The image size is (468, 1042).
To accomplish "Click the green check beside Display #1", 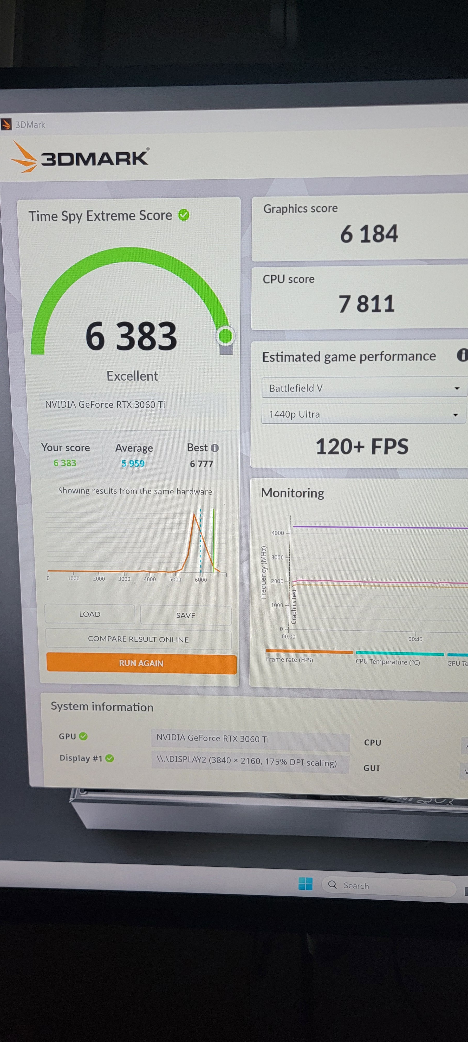I will (x=109, y=758).
